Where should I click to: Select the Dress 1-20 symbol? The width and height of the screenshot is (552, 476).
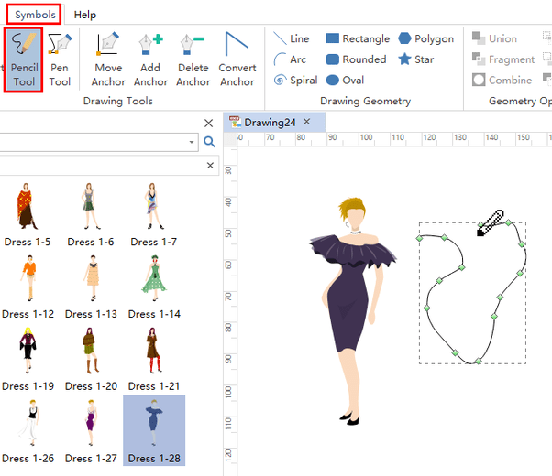tap(91, 359)
